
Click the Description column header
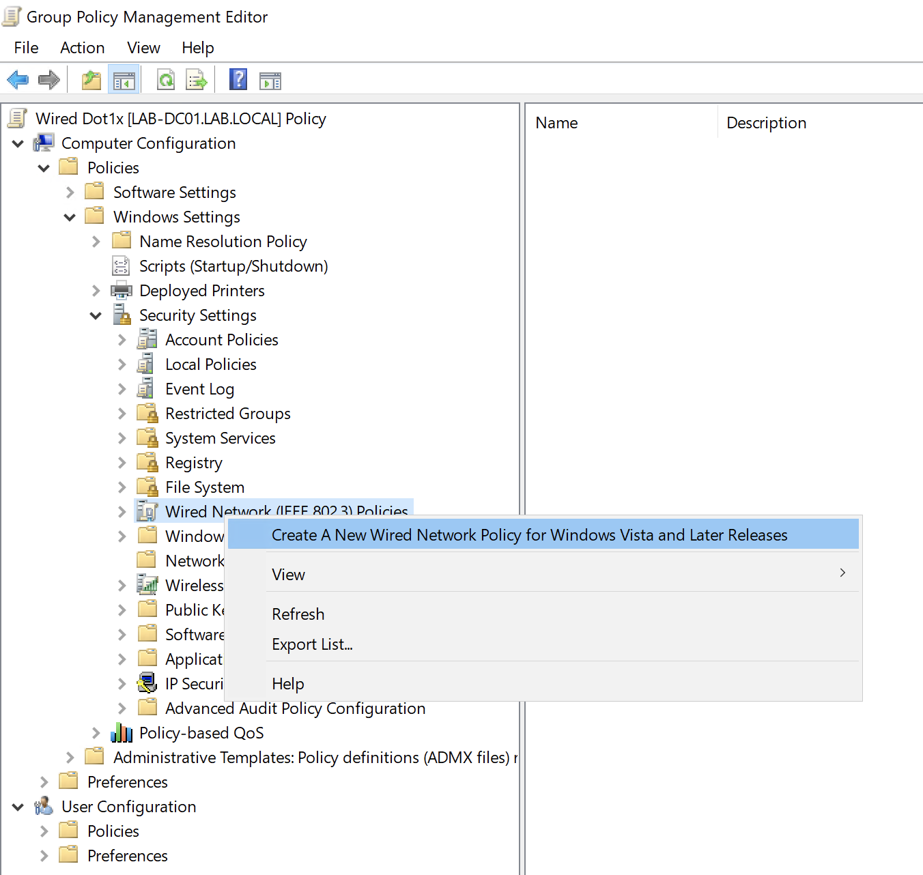[x=766, y=123]
